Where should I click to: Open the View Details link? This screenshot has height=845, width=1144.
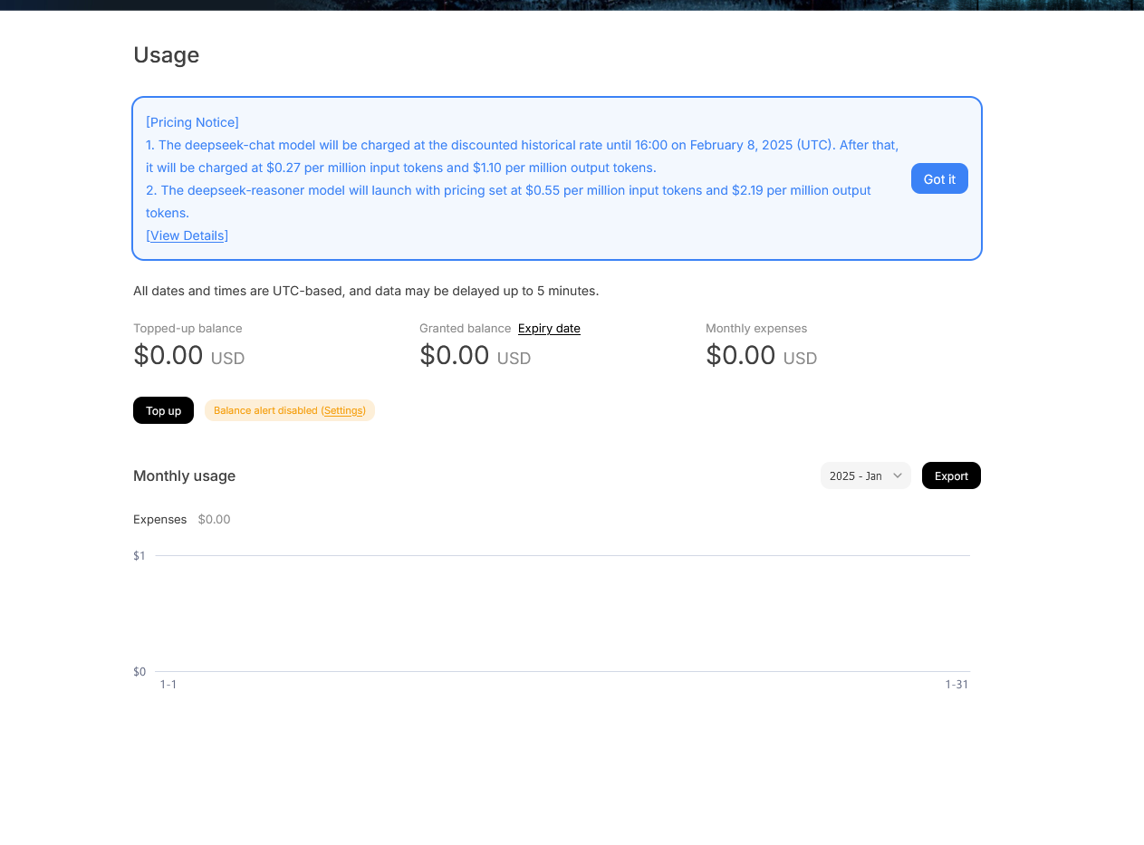point(187,235)
